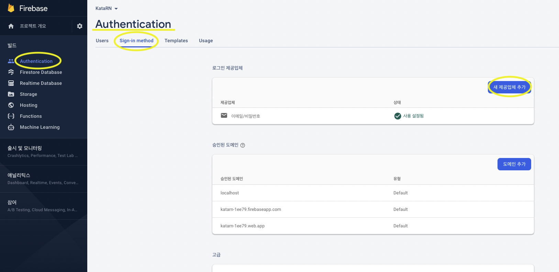The width and height of the screenshot is (559, 272).
Task: Click the 상태 column header
Action: (x=397, y=103)
